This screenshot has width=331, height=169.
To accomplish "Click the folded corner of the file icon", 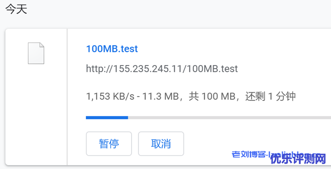I will pos(41,46).
